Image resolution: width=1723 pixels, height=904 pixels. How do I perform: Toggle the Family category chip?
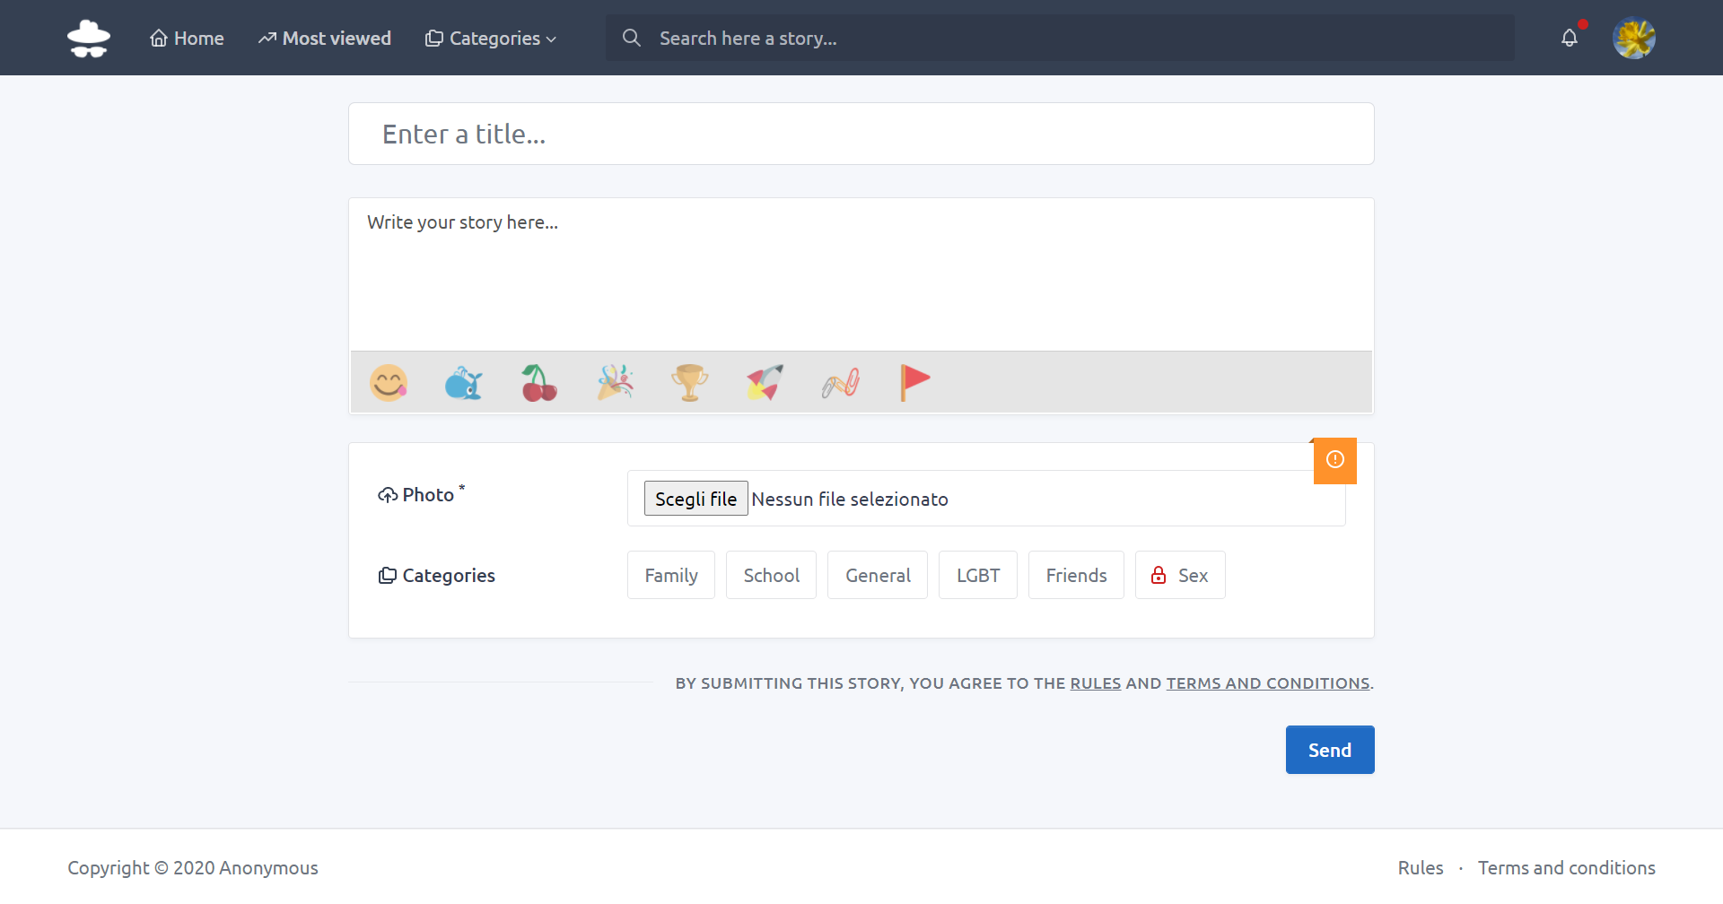pos(670,575)
